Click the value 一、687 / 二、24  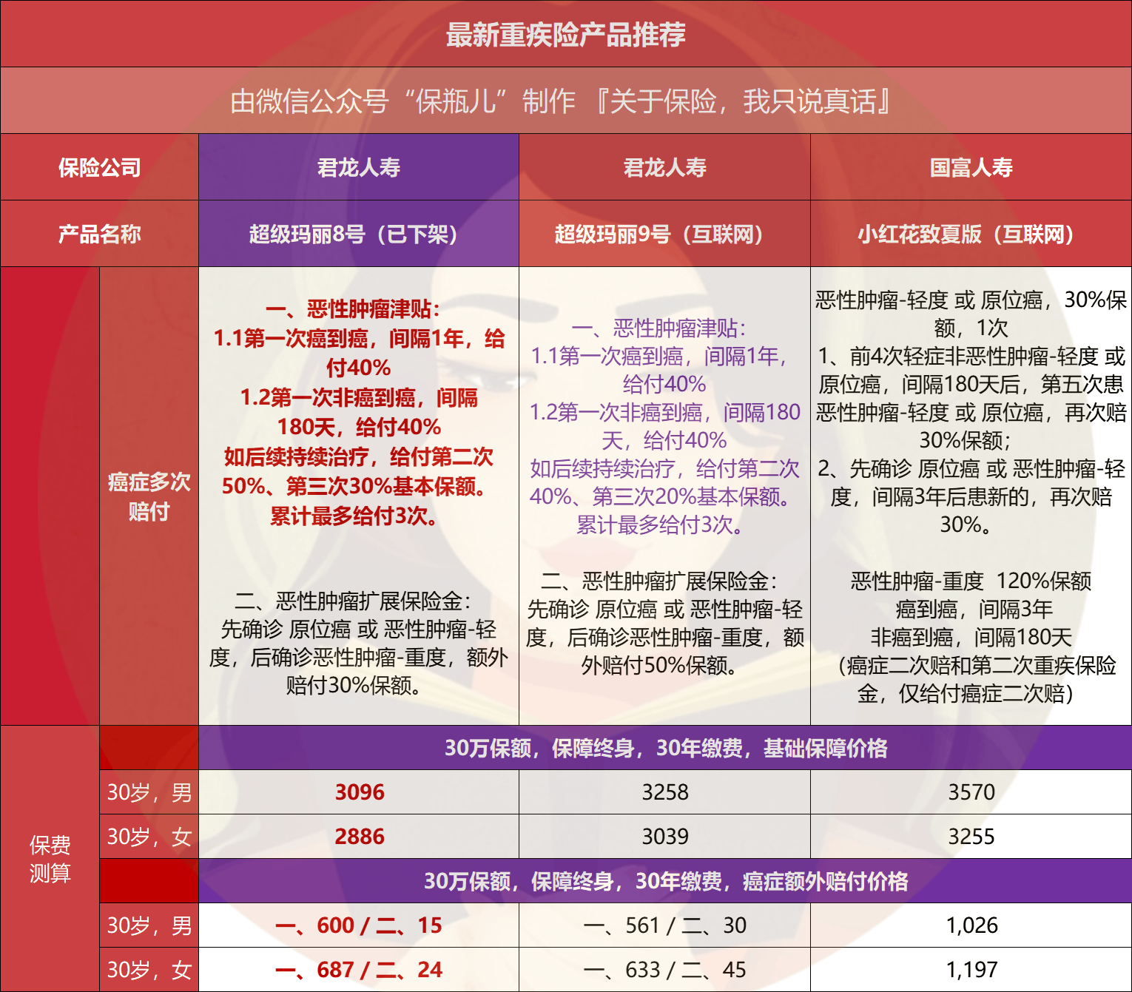click(x=359, y=970)
